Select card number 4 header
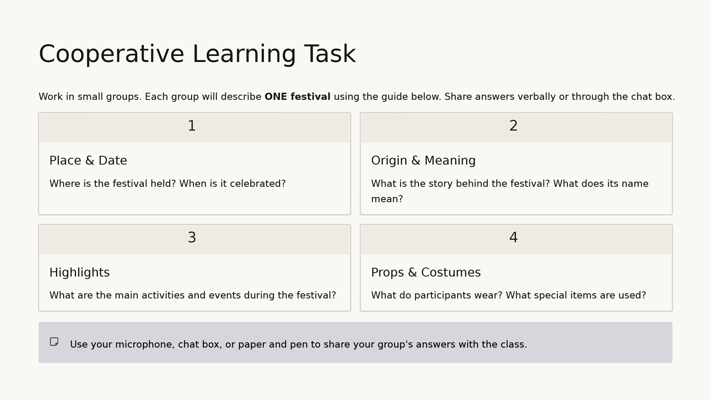This screenshot has height=400, width=711. (x=516, y=240)
